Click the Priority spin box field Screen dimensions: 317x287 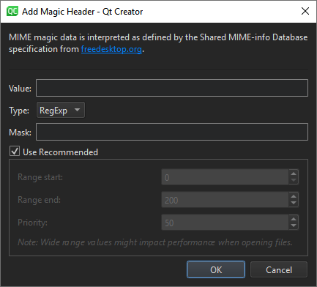225,223
